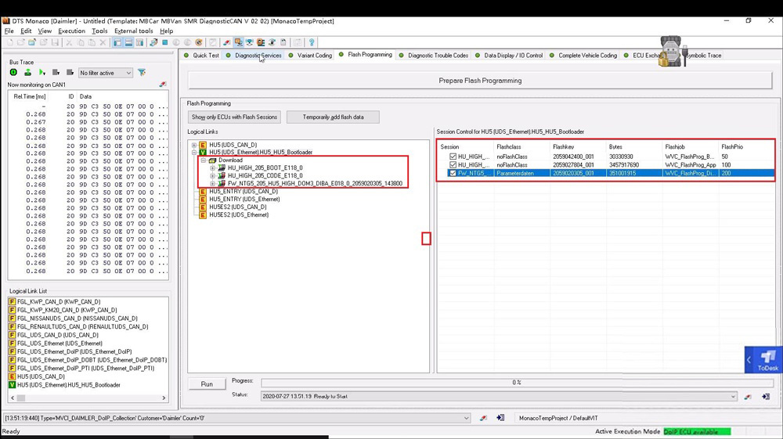Switch to the Diagnostic Trouble Codes tab
The width and height of the screenshot is (783, 439).
434,56
